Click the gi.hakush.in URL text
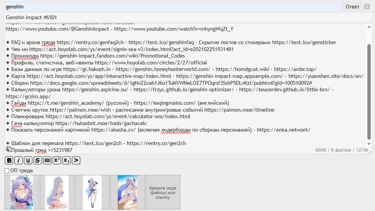Screen dimensions: 375x211 (x=87, y=69)
